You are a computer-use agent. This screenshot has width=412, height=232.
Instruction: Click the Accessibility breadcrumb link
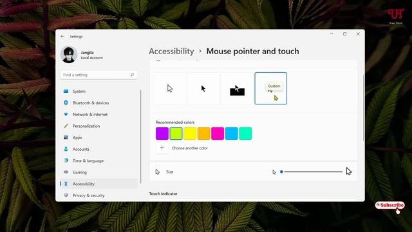[x=171, y=52]
